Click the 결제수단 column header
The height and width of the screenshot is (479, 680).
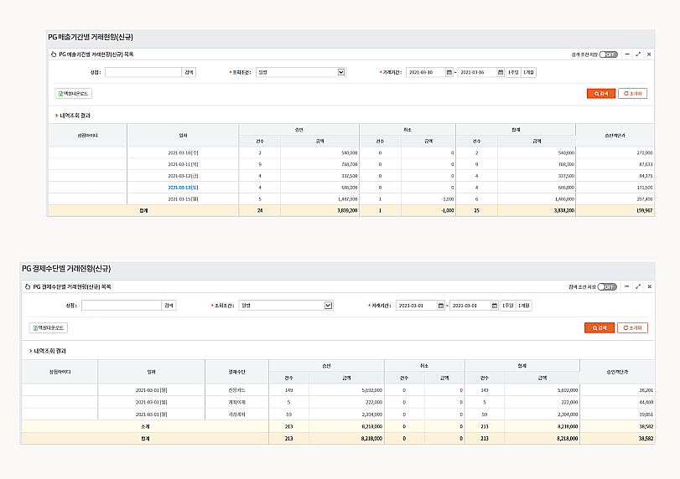pyautogui.click(x=236, y=372)
